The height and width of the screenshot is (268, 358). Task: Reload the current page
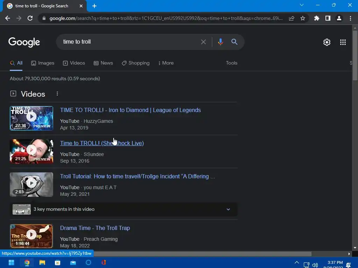30,18
